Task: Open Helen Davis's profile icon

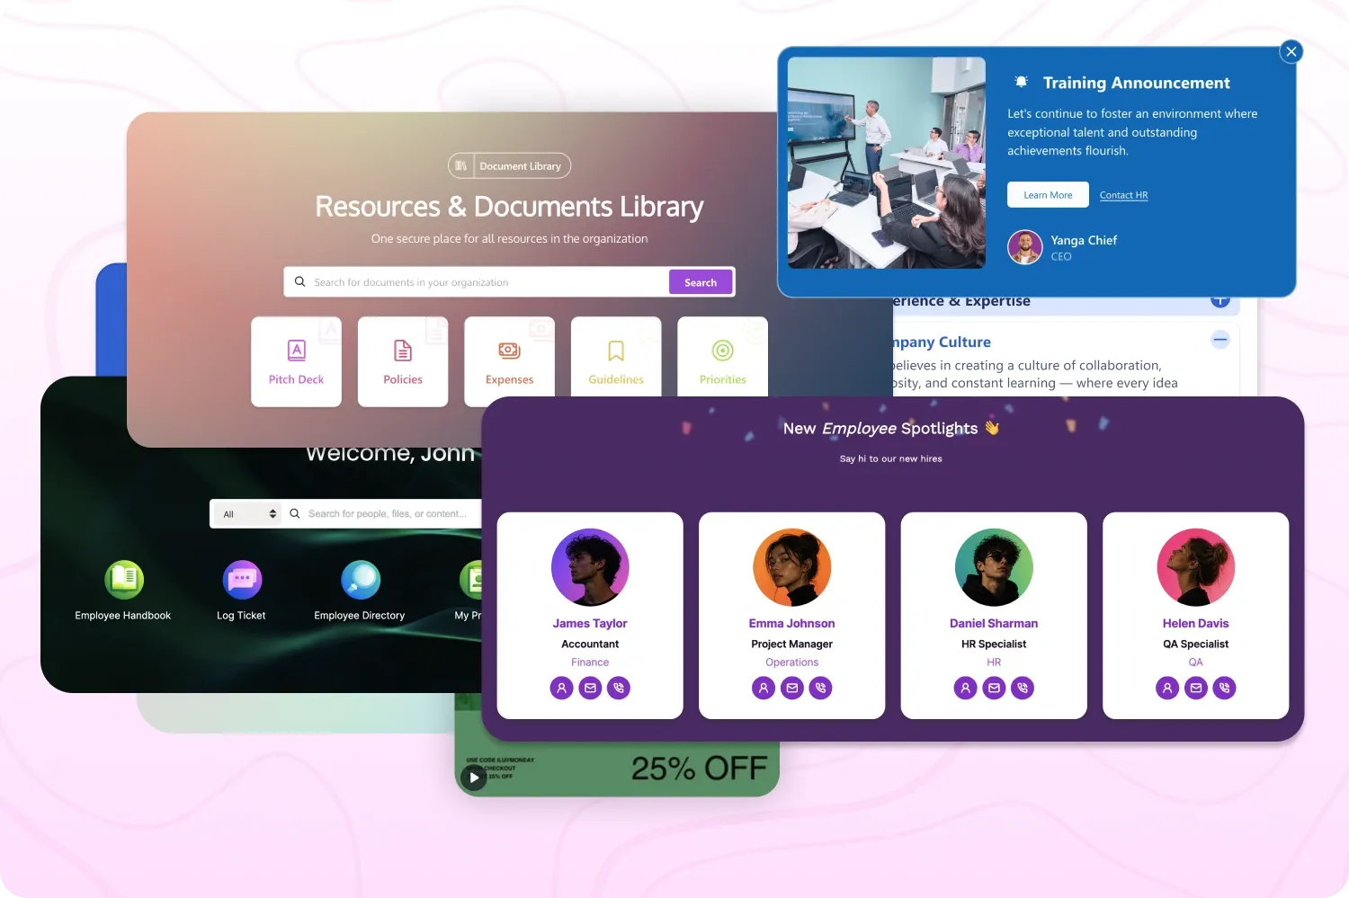Action: [1167, 688]
